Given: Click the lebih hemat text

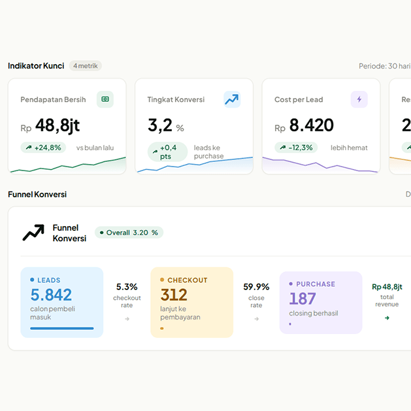Looking at the screenshot, I should click(349, 148).
